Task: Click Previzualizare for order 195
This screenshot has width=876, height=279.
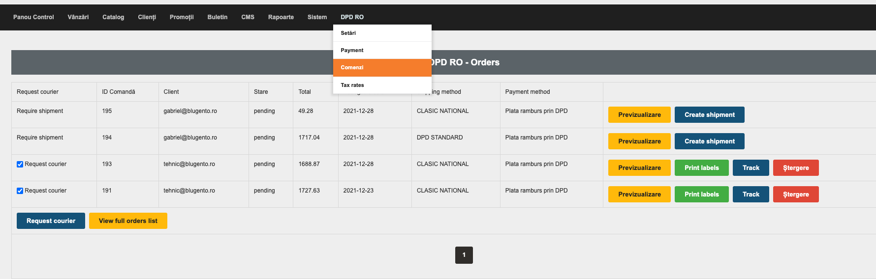Action: click(x=639, y=115)
